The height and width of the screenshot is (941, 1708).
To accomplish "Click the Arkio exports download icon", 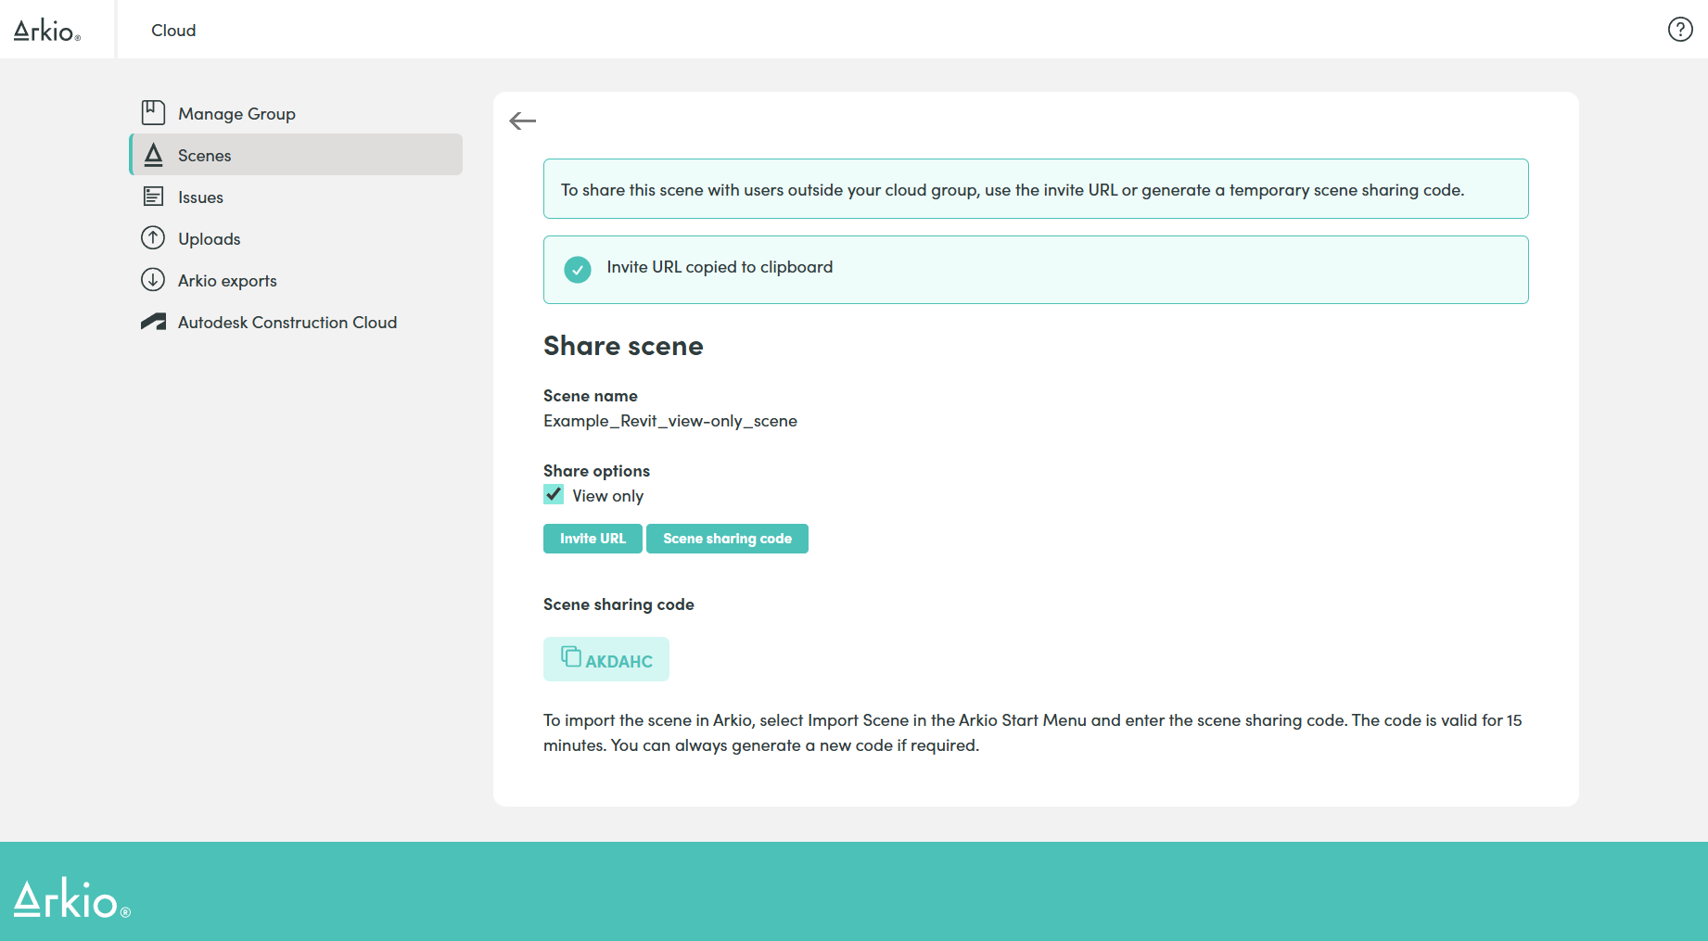I will click(x=154, y=279).
